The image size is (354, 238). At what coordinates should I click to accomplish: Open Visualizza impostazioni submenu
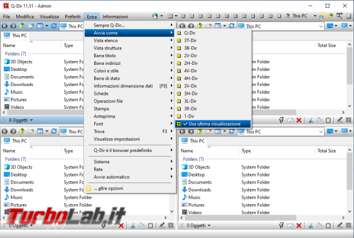[130, 139]
